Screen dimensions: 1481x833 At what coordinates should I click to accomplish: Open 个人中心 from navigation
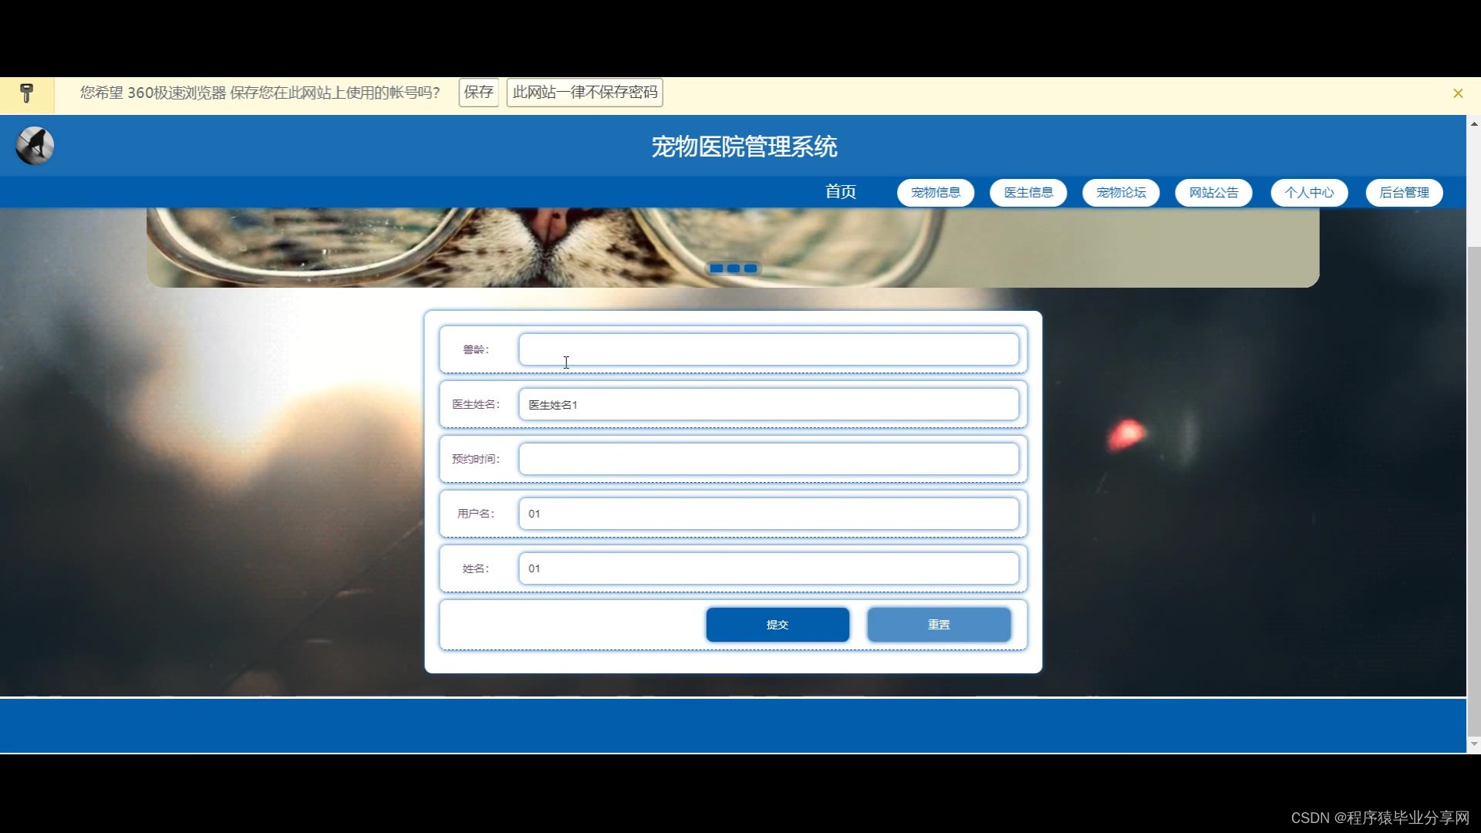pos(1308,193)
